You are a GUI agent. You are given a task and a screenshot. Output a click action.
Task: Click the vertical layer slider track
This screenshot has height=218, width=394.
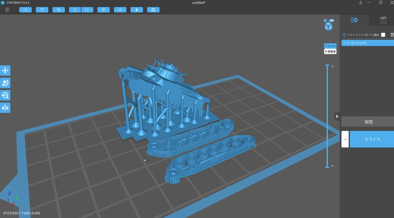[x=327, y=116]
